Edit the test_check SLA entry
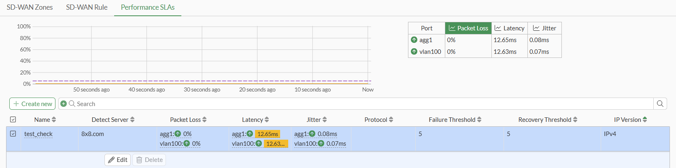 coord(117,160)
